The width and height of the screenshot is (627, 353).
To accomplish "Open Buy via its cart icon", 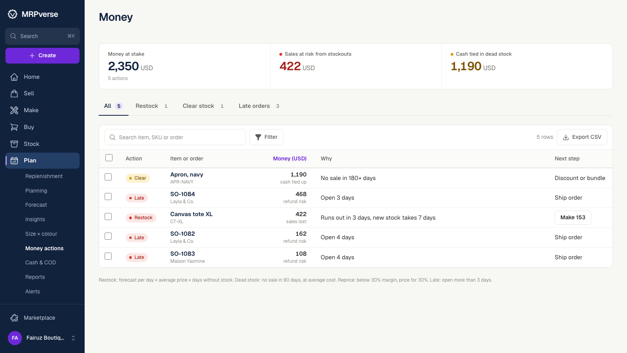I will click(14, 127).
